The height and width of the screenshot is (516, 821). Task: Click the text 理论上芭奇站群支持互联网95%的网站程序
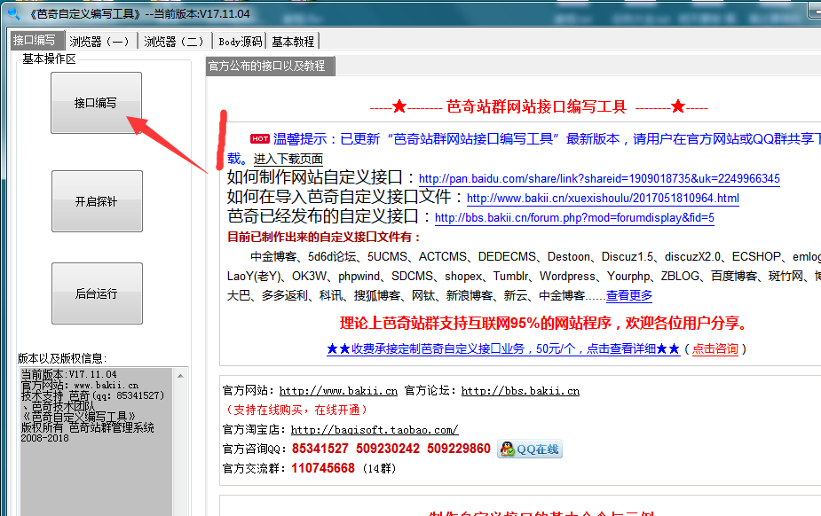tap(476, 323)
